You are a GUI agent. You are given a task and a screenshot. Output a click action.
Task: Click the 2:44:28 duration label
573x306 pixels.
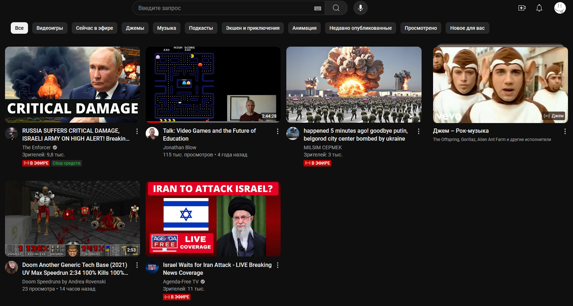(x=269, y=116)
